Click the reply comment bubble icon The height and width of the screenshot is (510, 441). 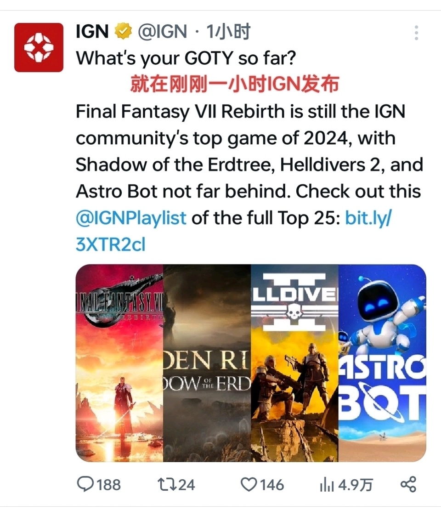click(85, 484)
